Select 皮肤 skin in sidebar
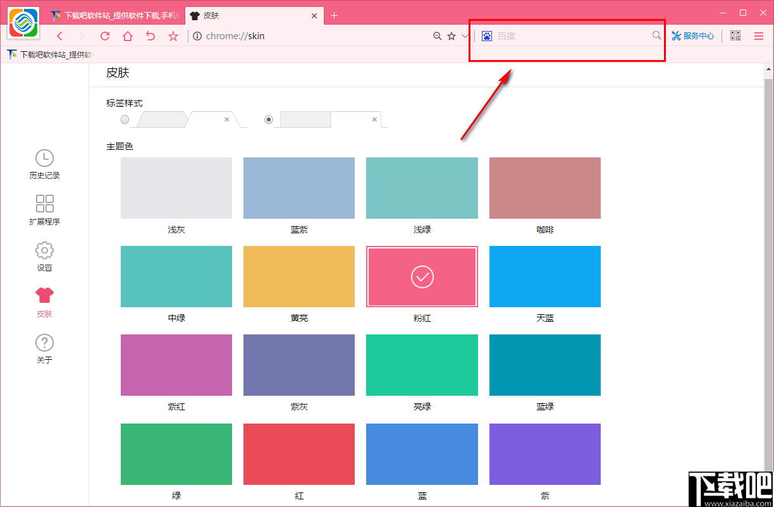 (44, 302)
